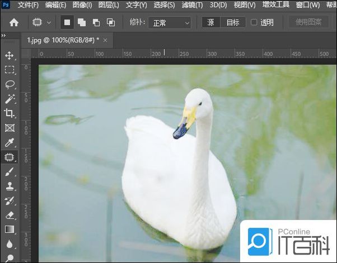Open the 修补 mode dropdown (正常)
This screenshot has width=337, height=263.
point(168,22)
